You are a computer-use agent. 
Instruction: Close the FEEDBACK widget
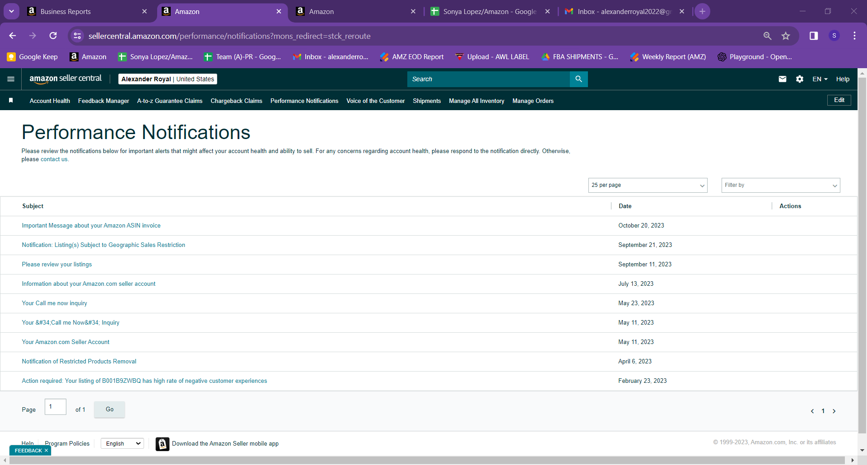[46, 451]
